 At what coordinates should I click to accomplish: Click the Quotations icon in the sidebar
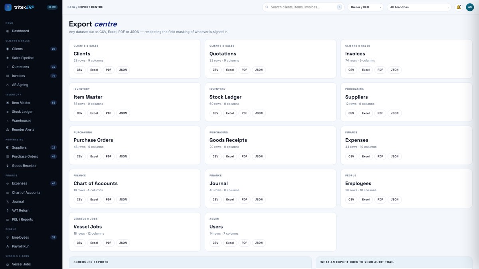[8, 67]
